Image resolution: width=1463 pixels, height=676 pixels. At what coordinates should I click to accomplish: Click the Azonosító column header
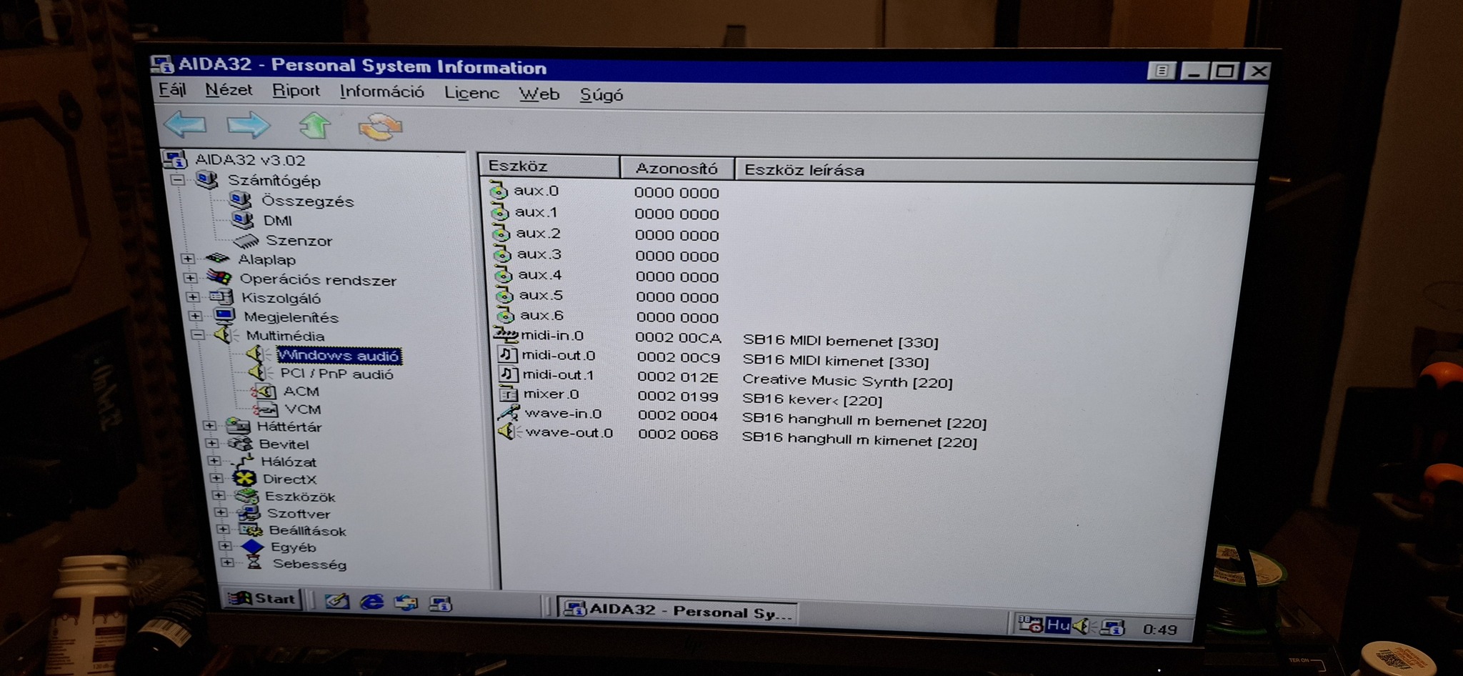(676, 169)
